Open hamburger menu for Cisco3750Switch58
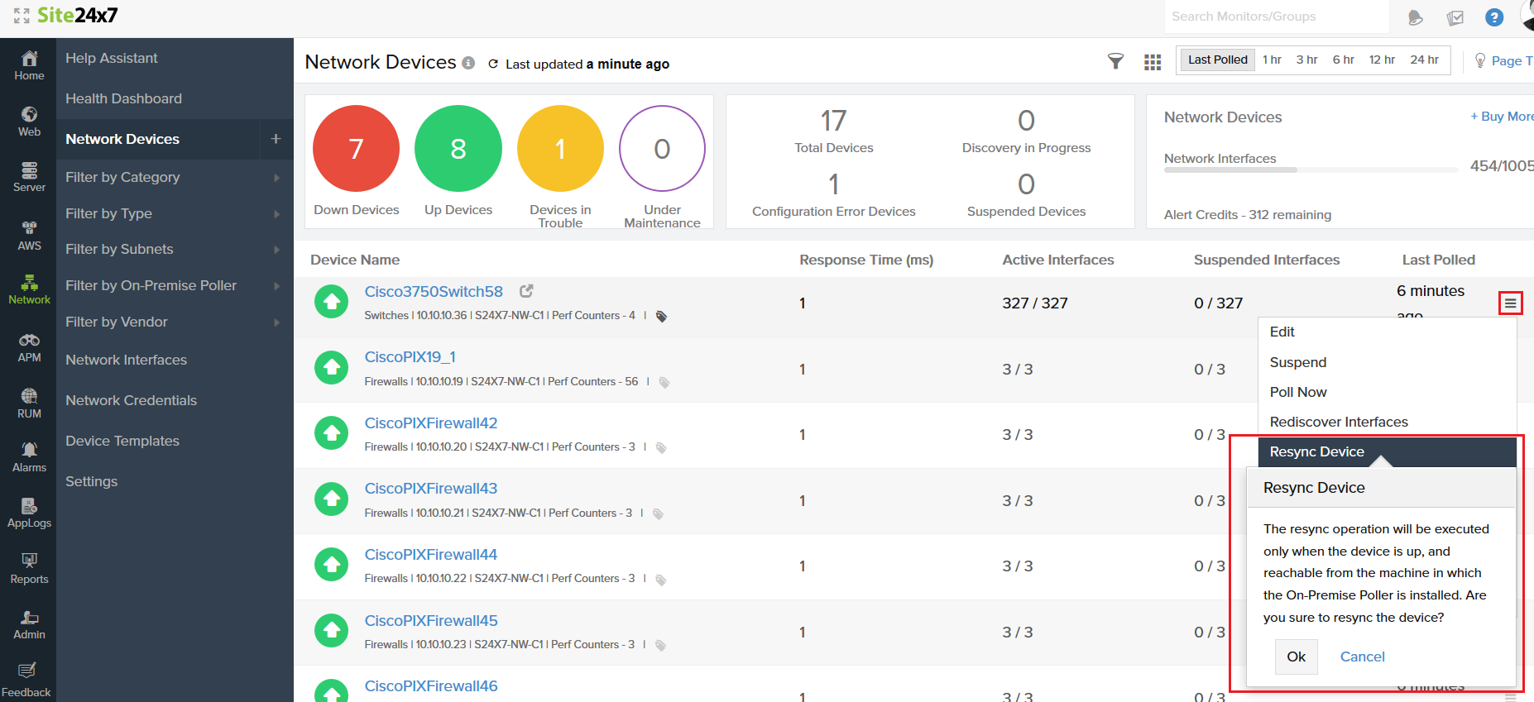Screen dimensions: 1534x702 (x=1510, y=303)
